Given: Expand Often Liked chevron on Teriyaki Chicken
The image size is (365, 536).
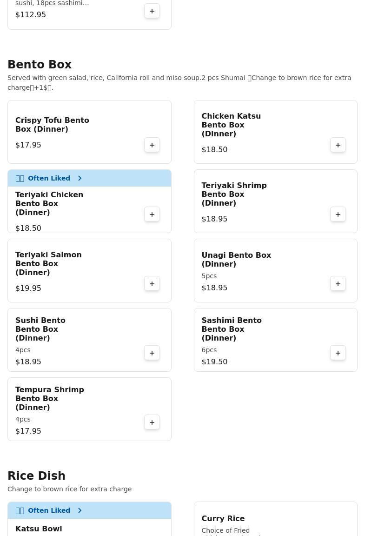Looking at the screenshot, I should 80,178.
